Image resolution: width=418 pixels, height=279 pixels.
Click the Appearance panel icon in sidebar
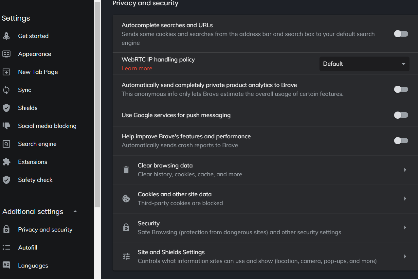pyautogui.click(x=6, y=54)
